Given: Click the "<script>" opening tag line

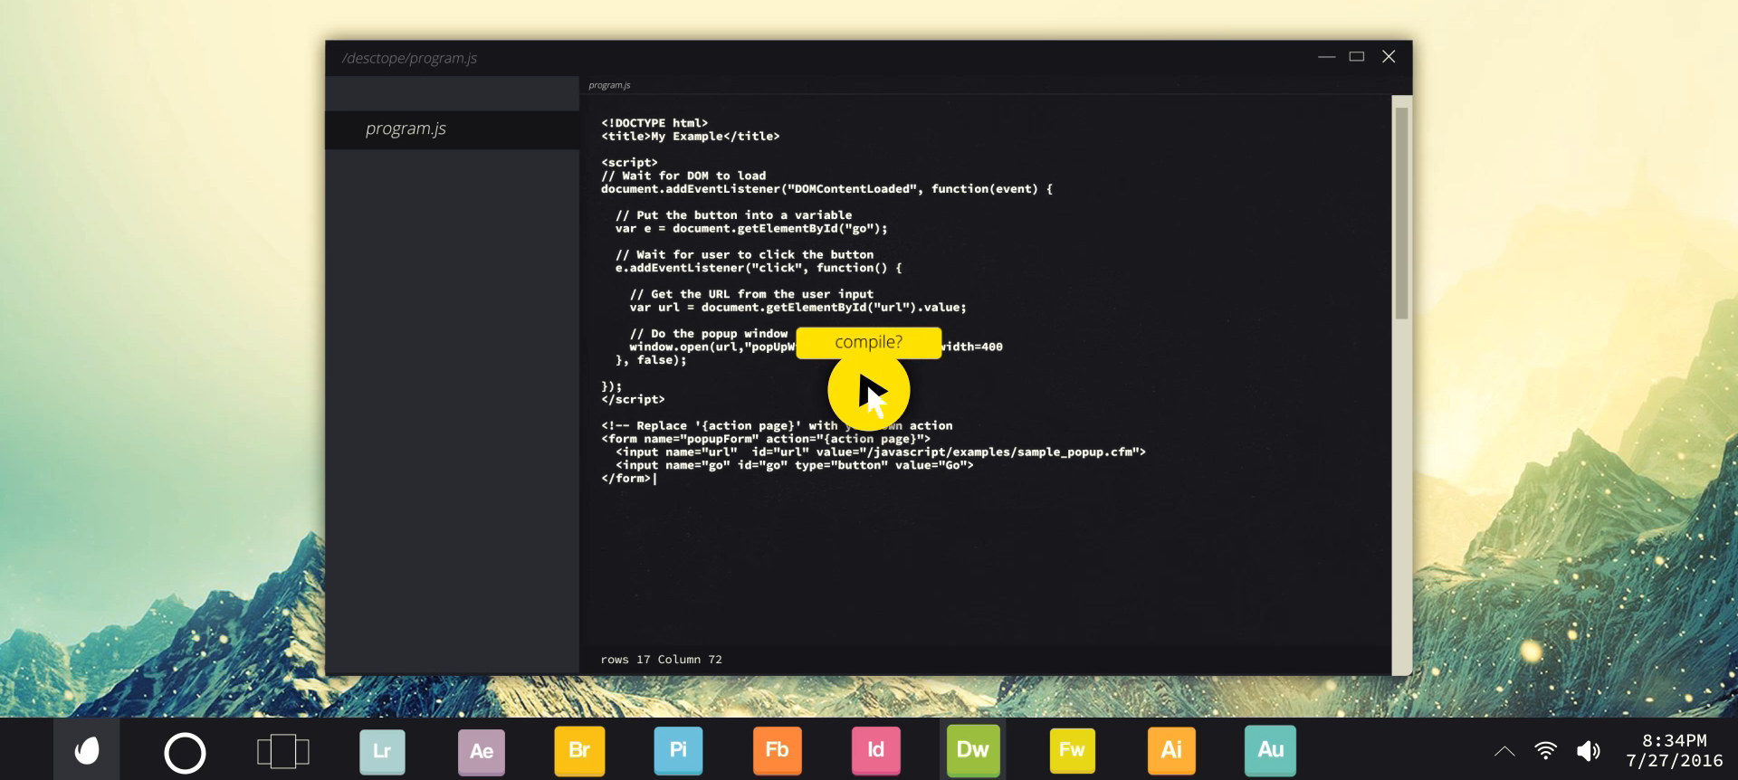Looking at the screenshot, I should tap(629, 163).
